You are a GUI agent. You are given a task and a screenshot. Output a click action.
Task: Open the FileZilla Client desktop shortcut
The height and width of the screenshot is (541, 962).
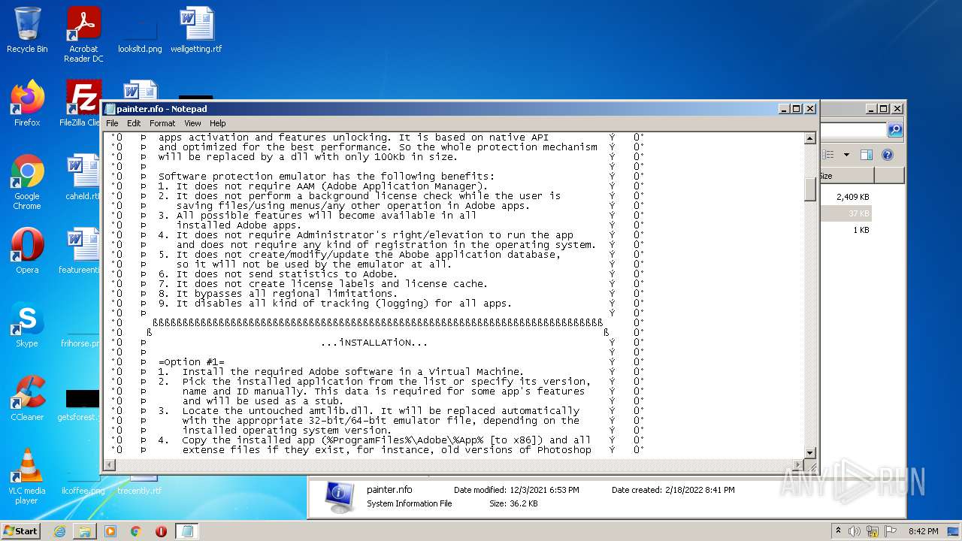(x=81, y=104)
